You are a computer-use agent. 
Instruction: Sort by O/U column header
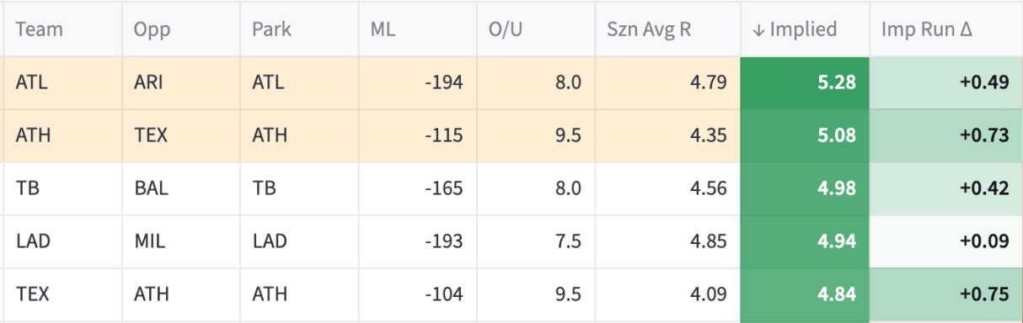pos(536,29)
